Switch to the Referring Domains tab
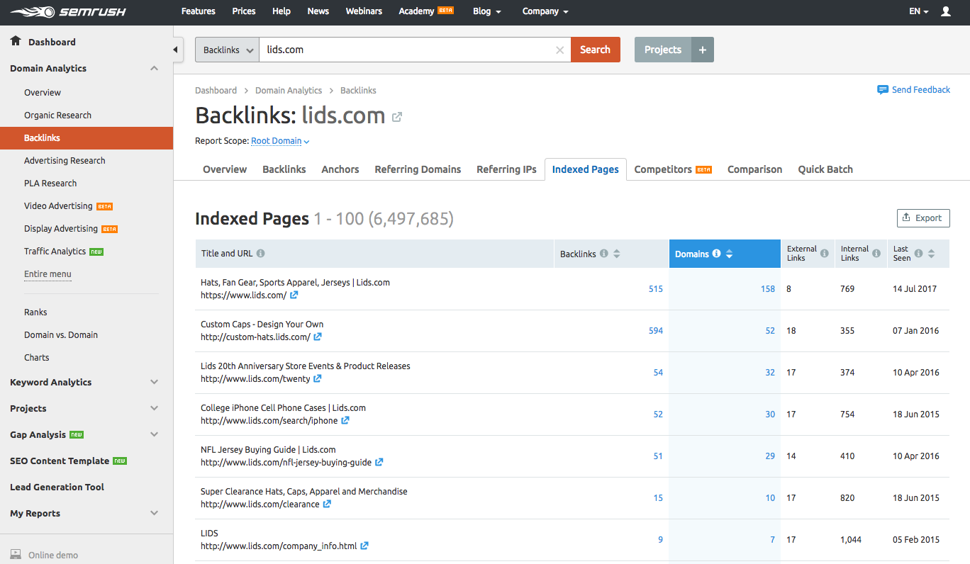 [x=418, y=169]
